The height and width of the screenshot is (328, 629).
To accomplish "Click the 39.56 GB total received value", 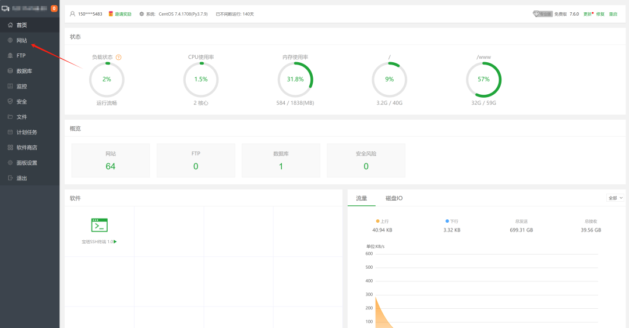I will pos(591,230).
